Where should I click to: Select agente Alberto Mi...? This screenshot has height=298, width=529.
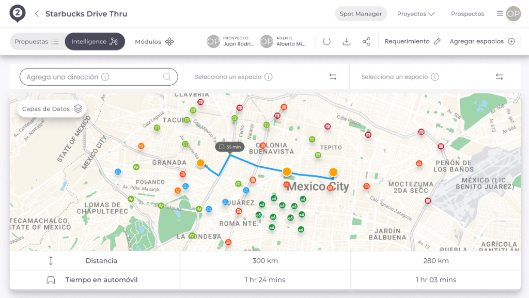(x=284, y=41)
